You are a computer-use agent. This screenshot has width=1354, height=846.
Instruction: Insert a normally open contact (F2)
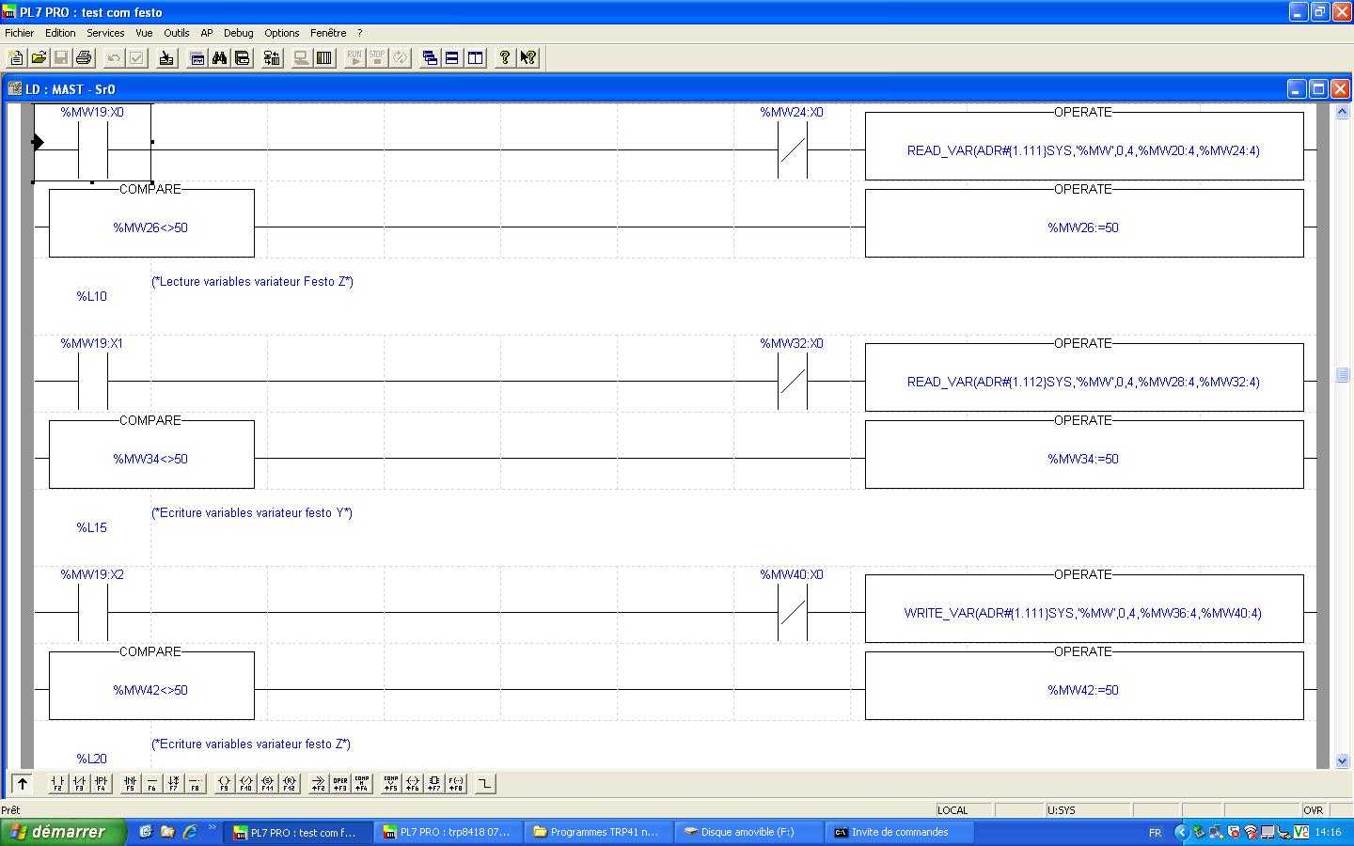point(57,783)
